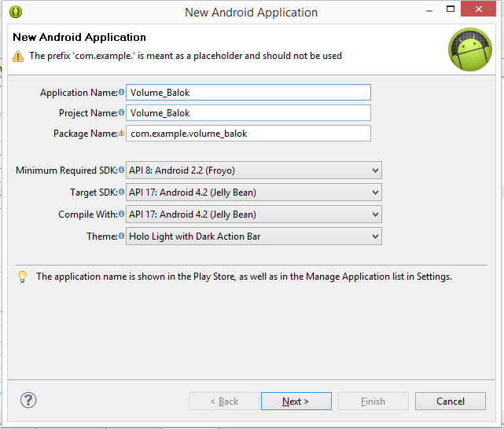
Task: Click the info icon beside Theme
Action: tap(121, 236)
